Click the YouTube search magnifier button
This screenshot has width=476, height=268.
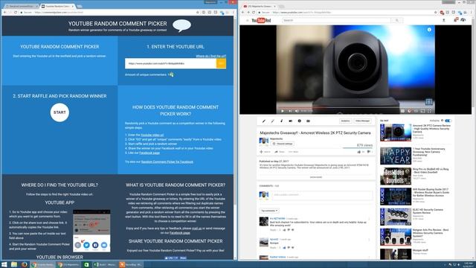pyautogui.click(x=396, y=20)
